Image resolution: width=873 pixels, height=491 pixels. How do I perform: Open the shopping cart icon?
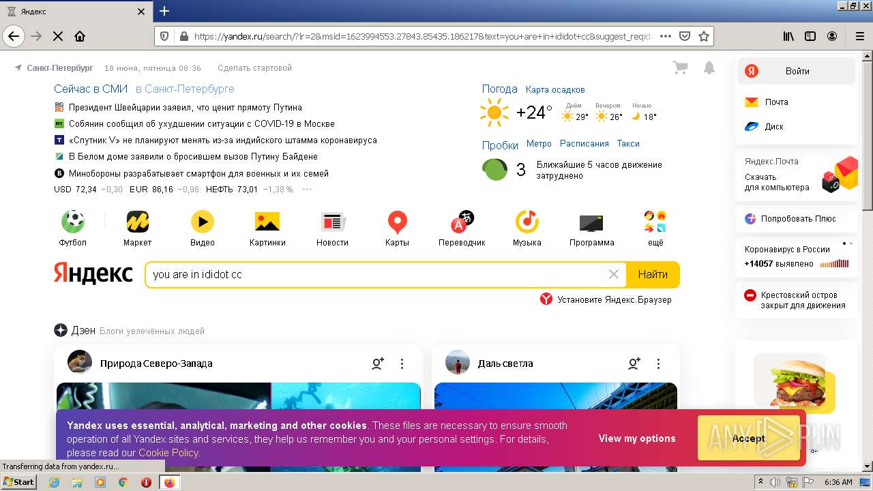coord(680,68)
